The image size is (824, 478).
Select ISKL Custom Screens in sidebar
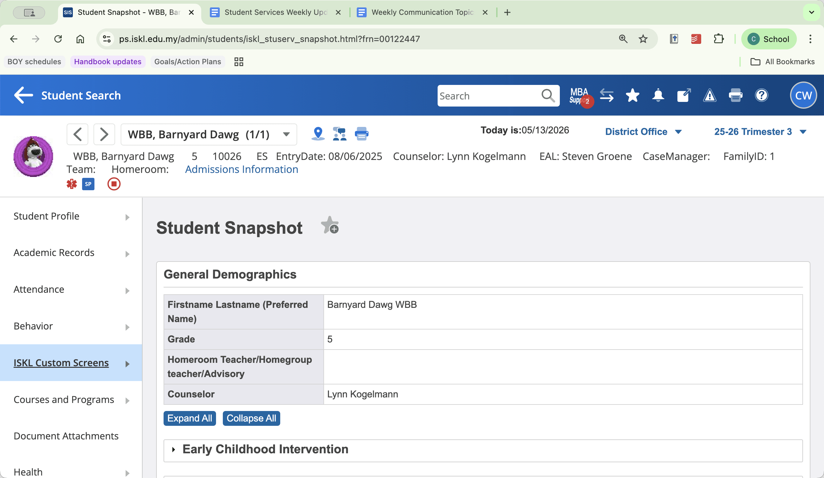[71, 363]
